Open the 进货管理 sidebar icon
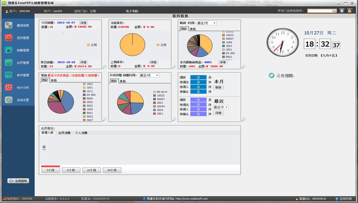The height and width of the screenshot is (203, 358). [x=9, y=38]
